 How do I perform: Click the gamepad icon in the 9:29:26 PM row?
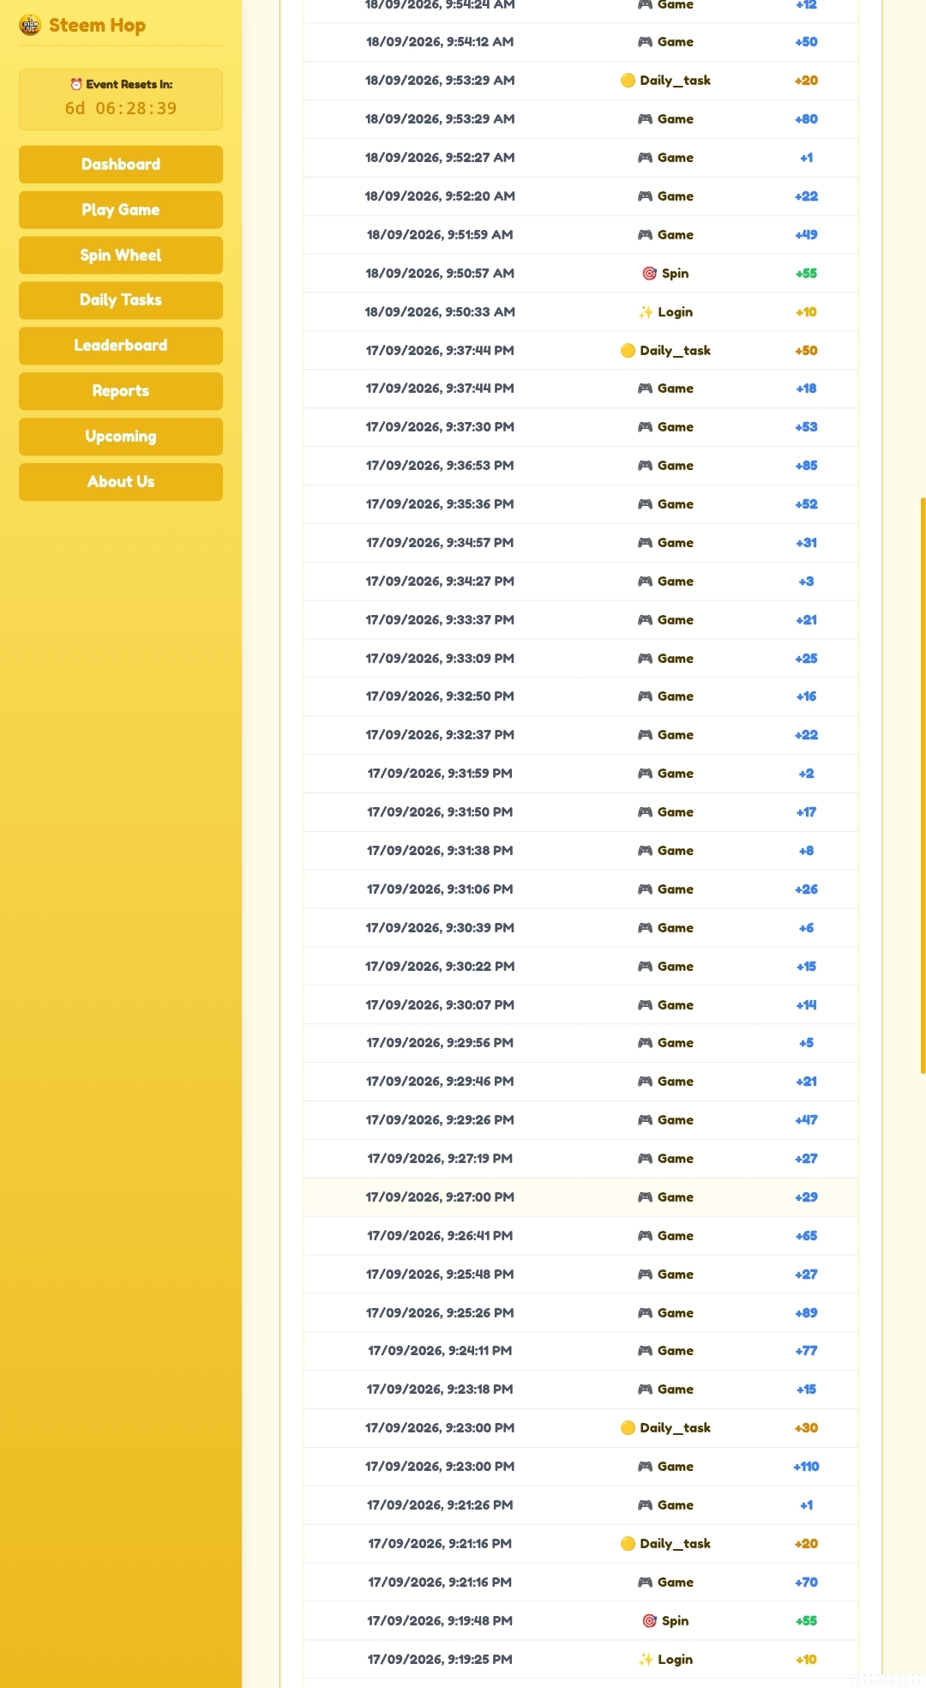click(645, 1119)
